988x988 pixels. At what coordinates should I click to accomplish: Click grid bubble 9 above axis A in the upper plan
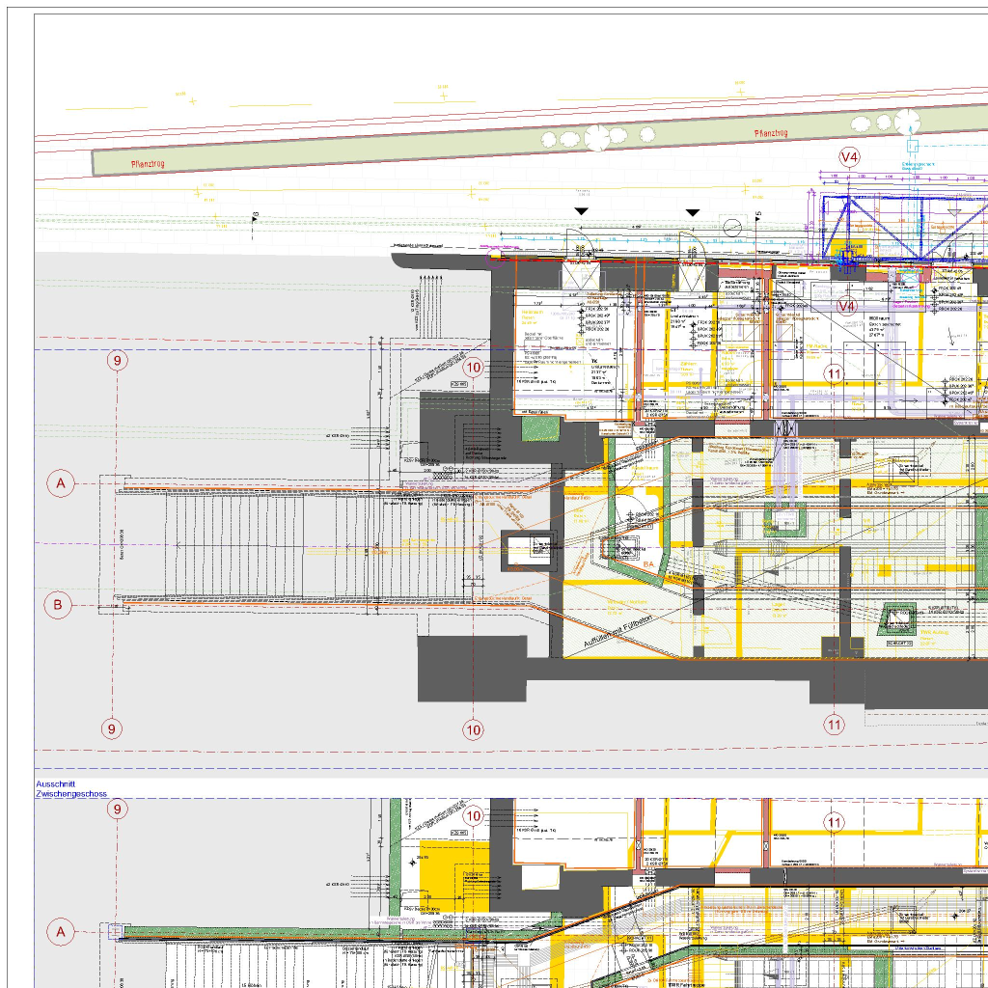(x=117, y=361)
